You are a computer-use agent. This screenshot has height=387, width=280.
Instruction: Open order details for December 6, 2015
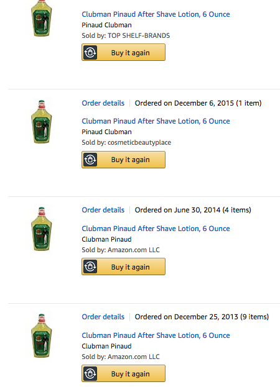103,103
